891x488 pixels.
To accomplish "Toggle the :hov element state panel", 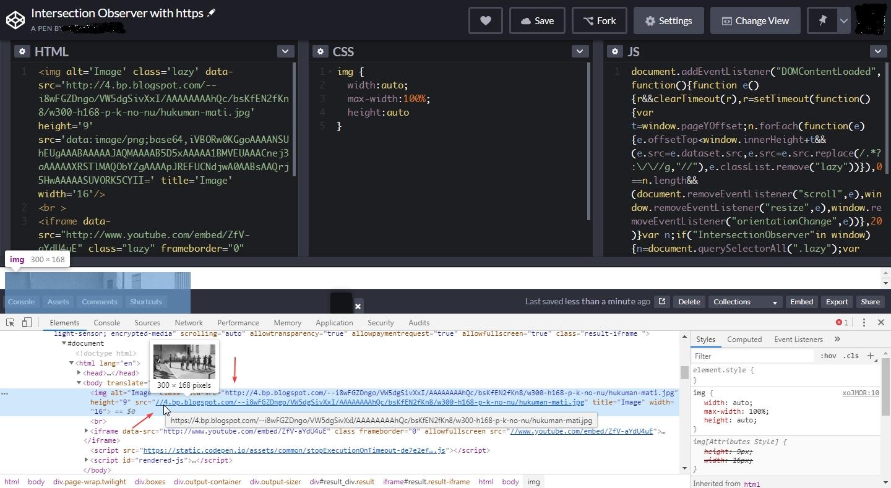I will (x=829, y=356).
